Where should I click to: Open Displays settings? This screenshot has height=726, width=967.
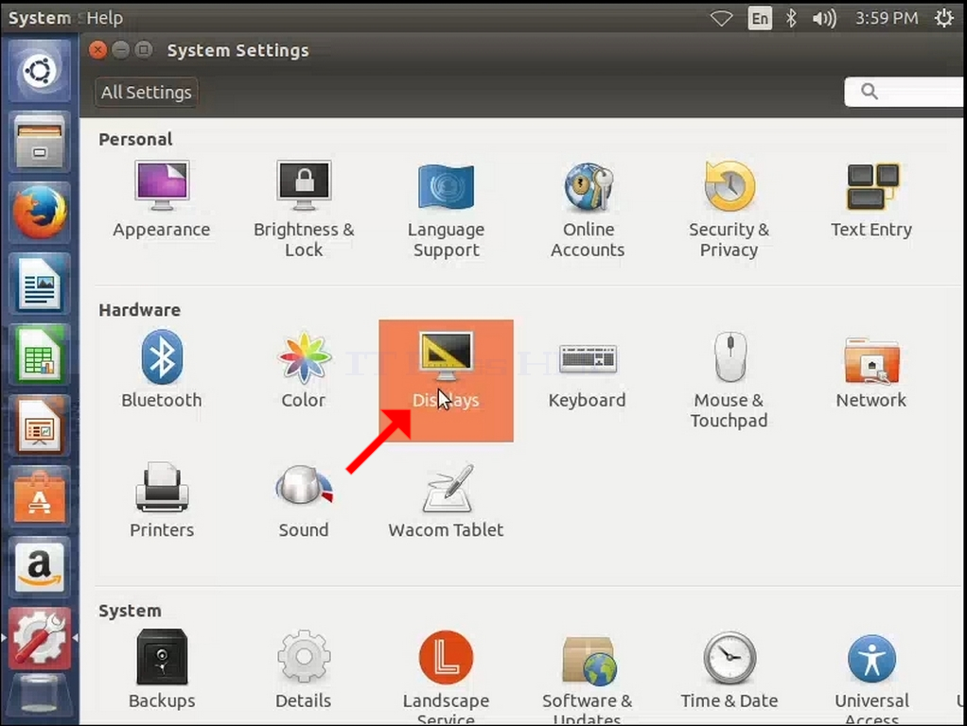click(446, 380)
